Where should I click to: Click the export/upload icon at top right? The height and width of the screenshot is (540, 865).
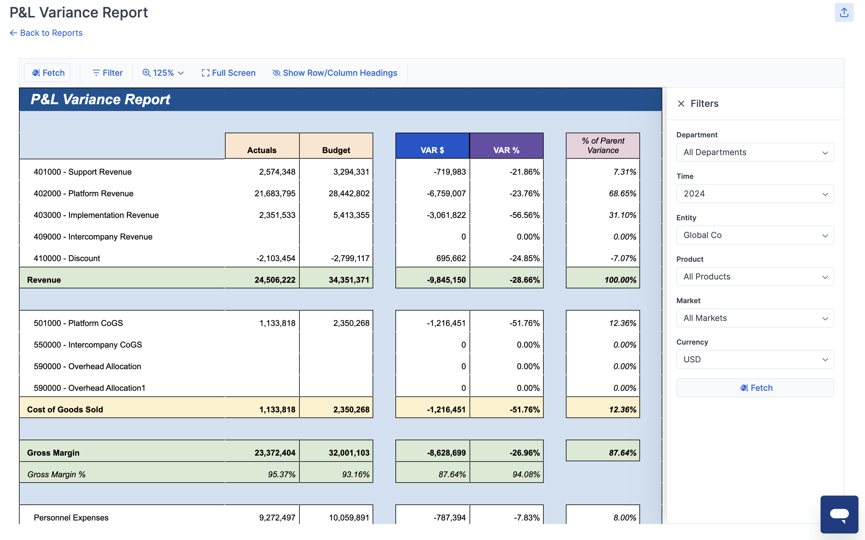point(844,12)
